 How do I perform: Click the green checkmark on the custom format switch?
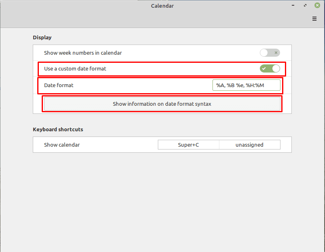click(264, 68)
